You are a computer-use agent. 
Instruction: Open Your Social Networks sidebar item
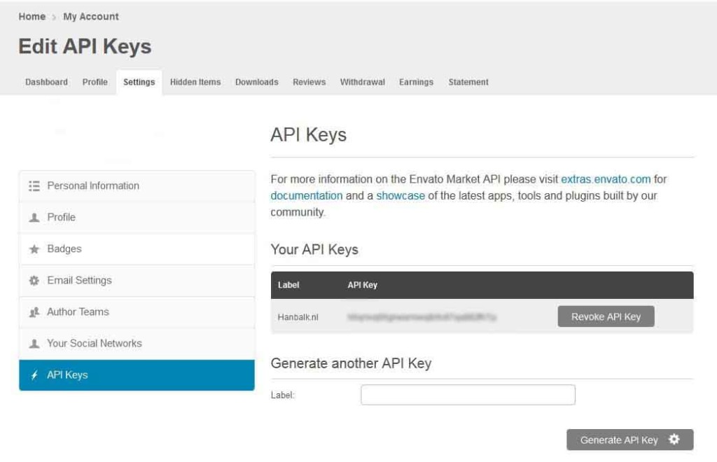(x=137, y=344)
